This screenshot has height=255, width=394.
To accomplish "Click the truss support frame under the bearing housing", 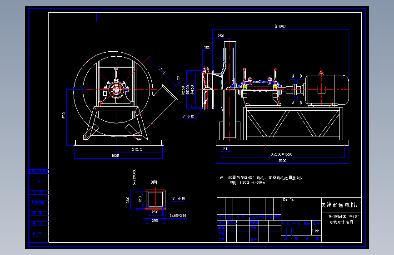I will coord(293,123).
